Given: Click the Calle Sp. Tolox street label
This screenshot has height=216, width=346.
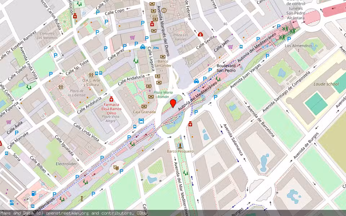Looking at the screenshot, I should click(x=77, y=67).
